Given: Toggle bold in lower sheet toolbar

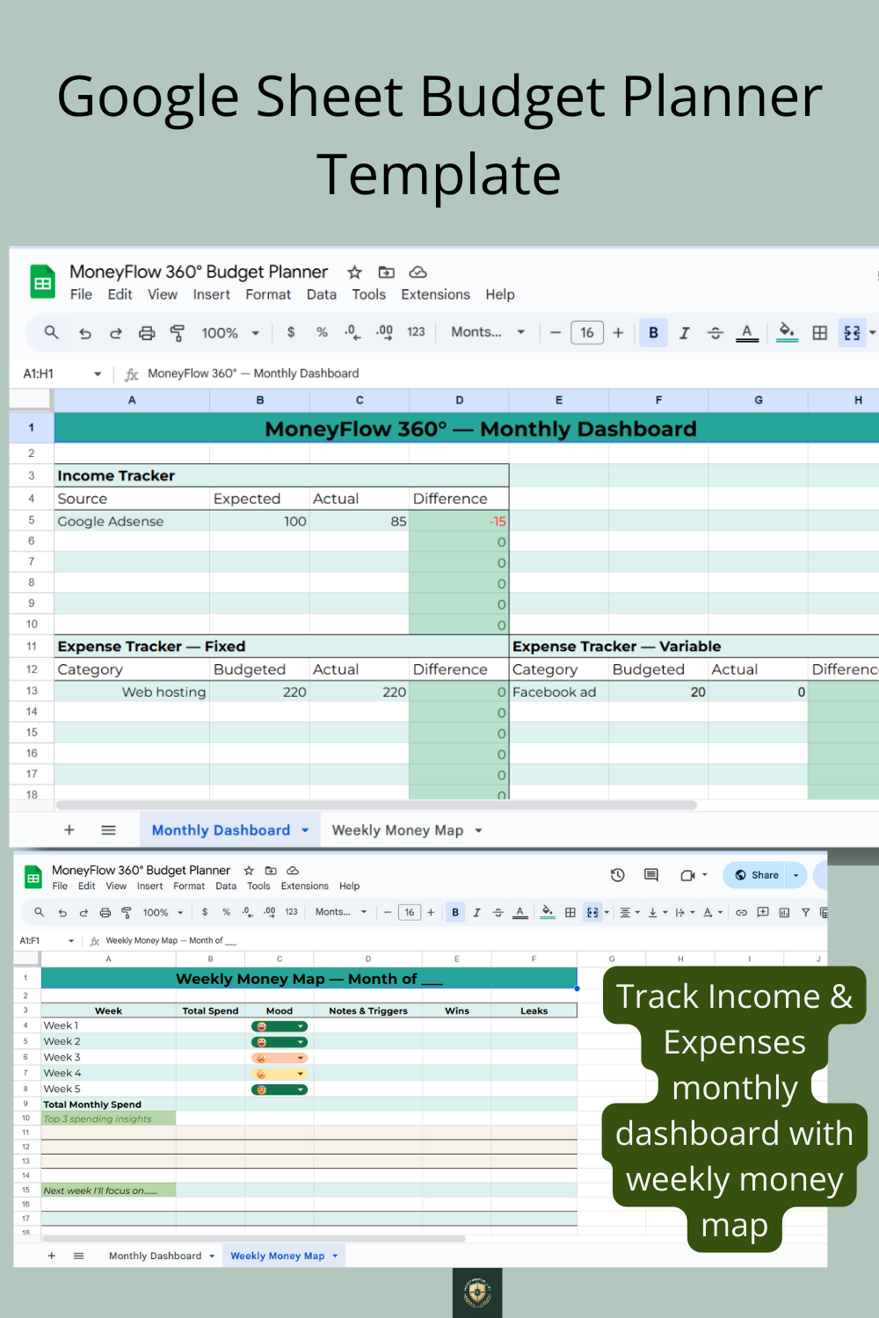Looking at the screenshot, I should point(455,912).
